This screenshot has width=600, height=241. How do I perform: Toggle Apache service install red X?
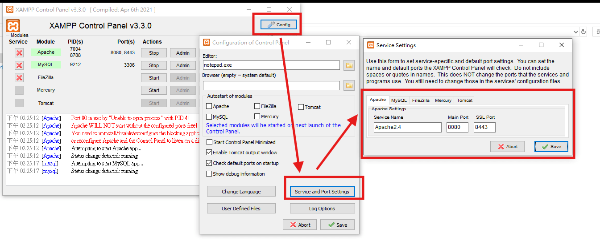pos(19,53)
